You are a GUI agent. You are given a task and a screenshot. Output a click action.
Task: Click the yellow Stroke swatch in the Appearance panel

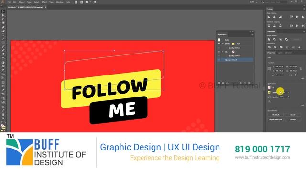coord(233,44)
